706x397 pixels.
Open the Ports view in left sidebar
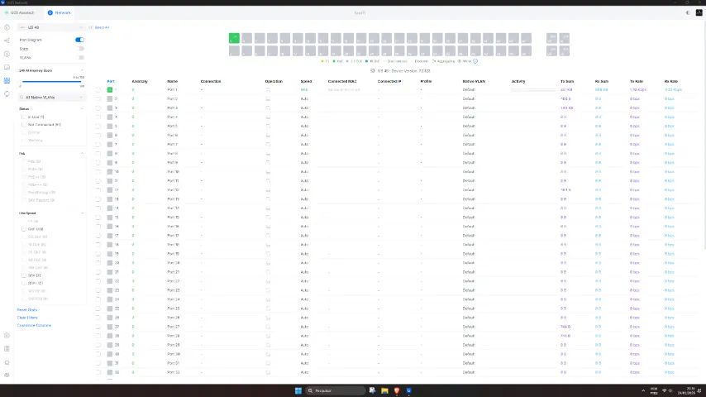pyautogui.click(x=7, y=80)
